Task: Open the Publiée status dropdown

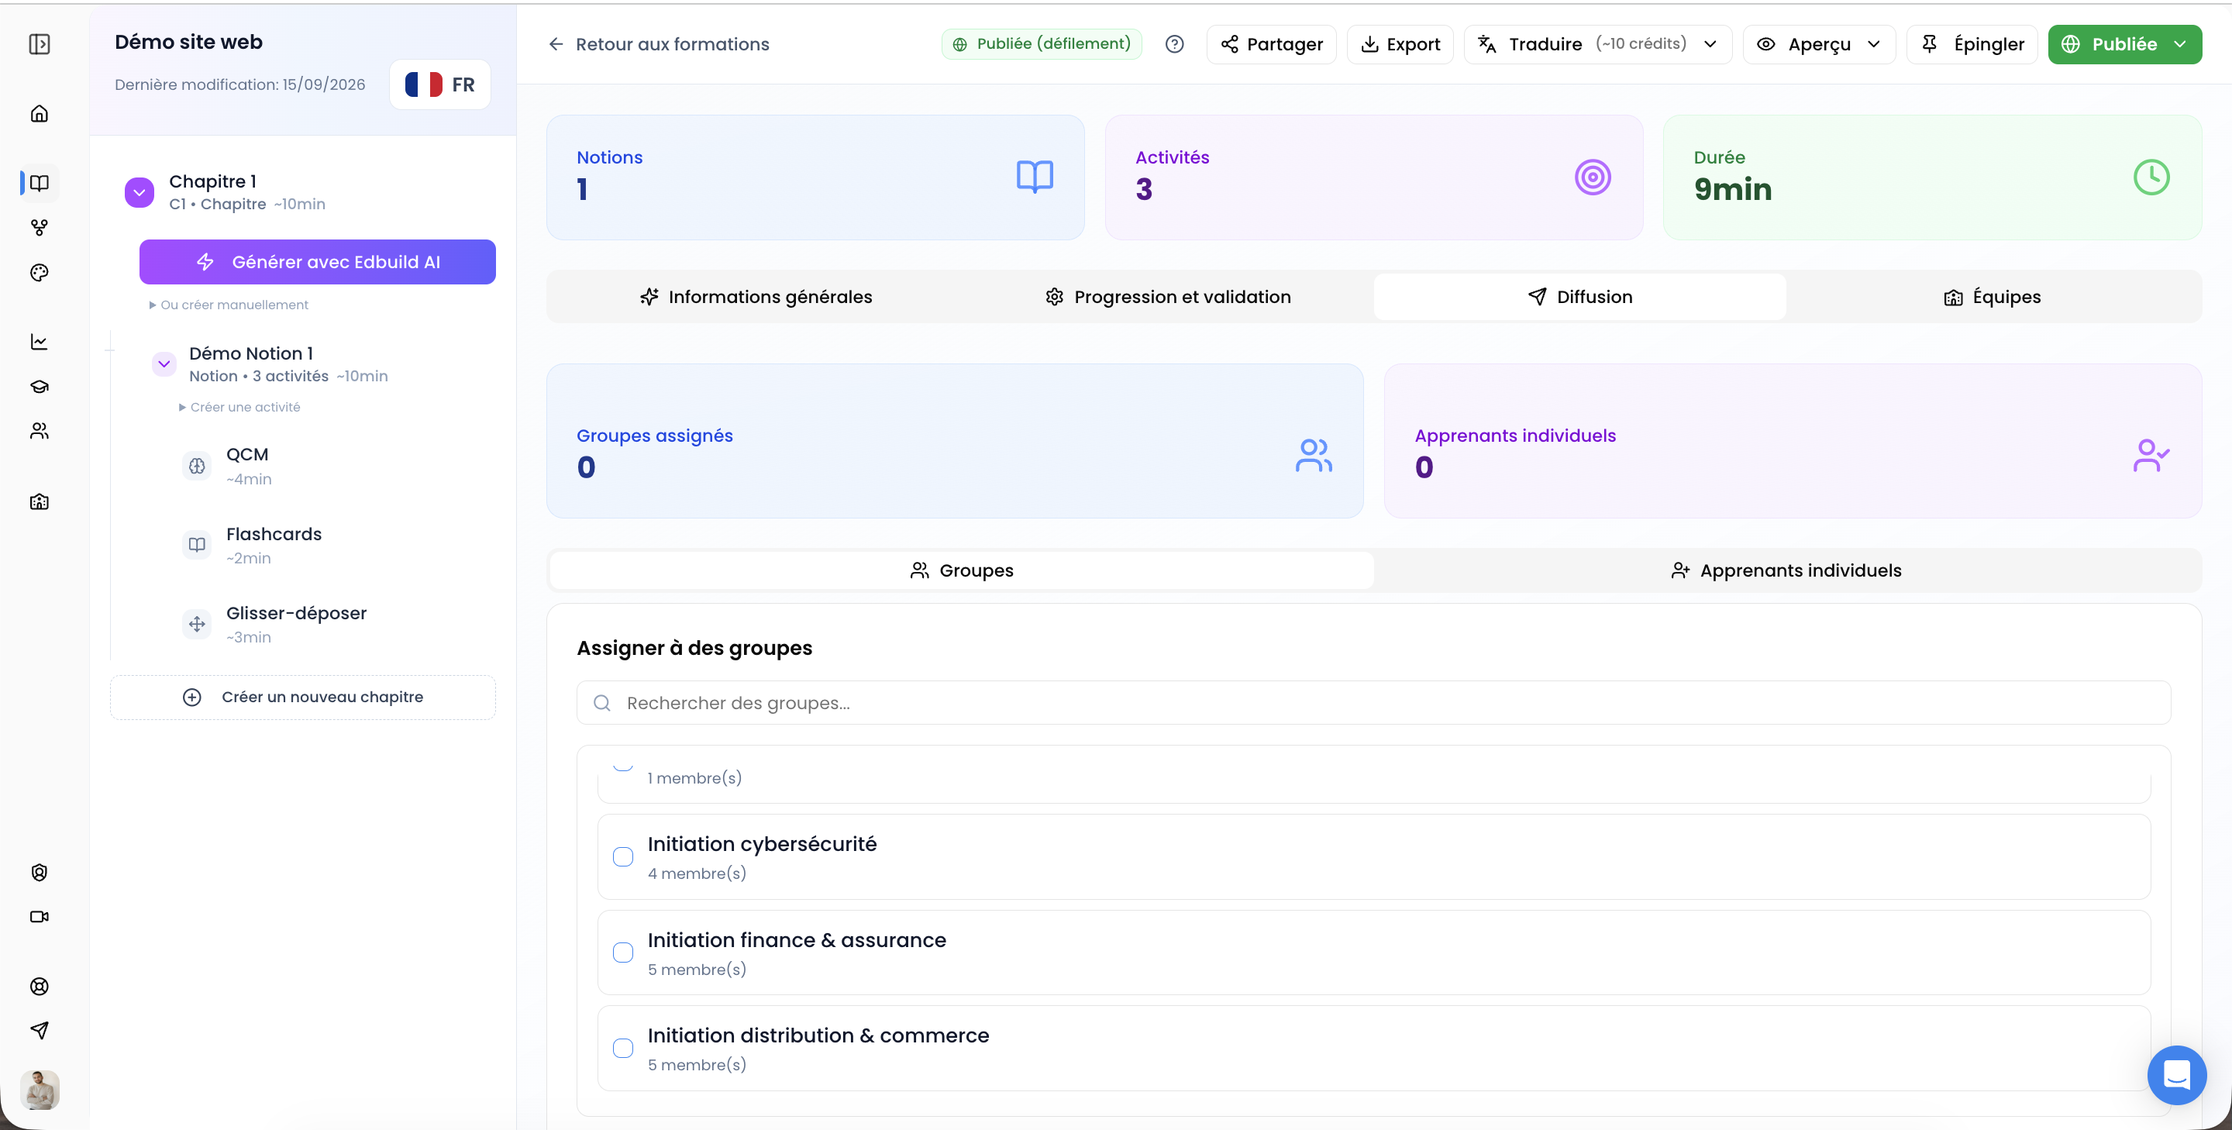Action: tap(2124, 44)
